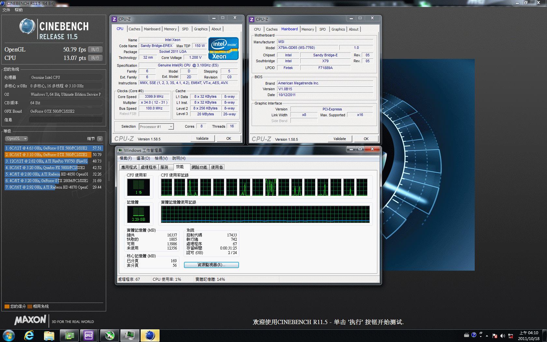Open 檔案(F) menu in Task Manager
The image size is (547, 342).
tap(126, 158)
